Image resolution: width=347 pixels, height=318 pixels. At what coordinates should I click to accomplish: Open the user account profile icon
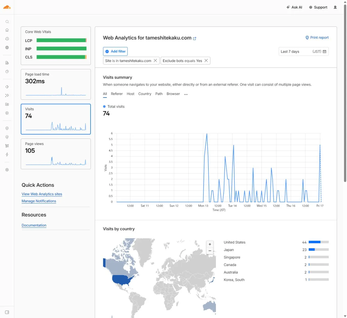(x=335, y=7)
